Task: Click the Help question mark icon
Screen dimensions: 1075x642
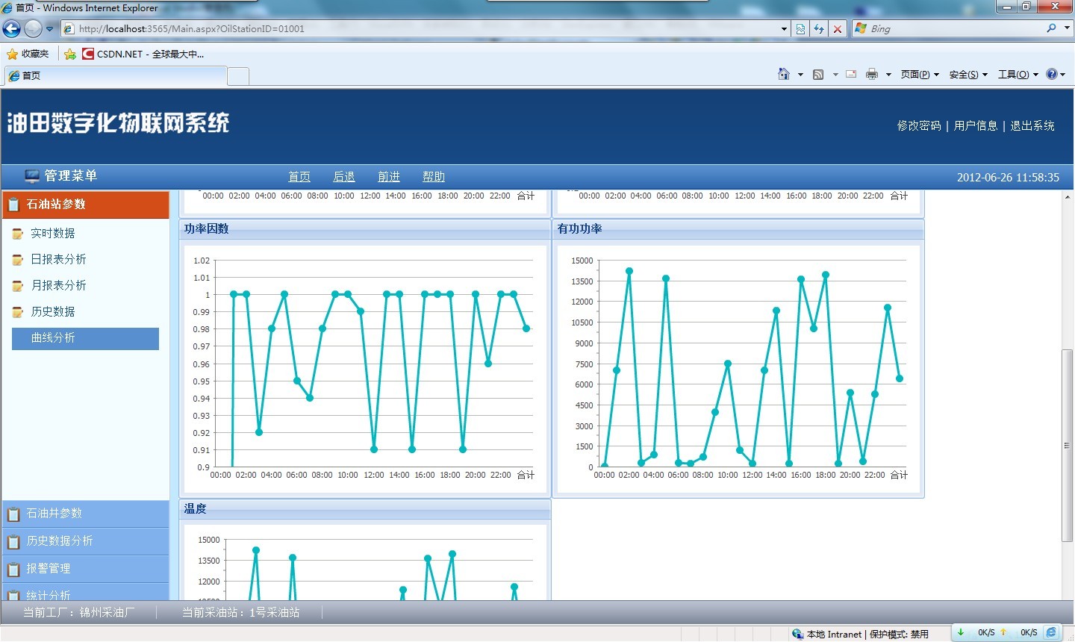Action: click(1052, 74)
